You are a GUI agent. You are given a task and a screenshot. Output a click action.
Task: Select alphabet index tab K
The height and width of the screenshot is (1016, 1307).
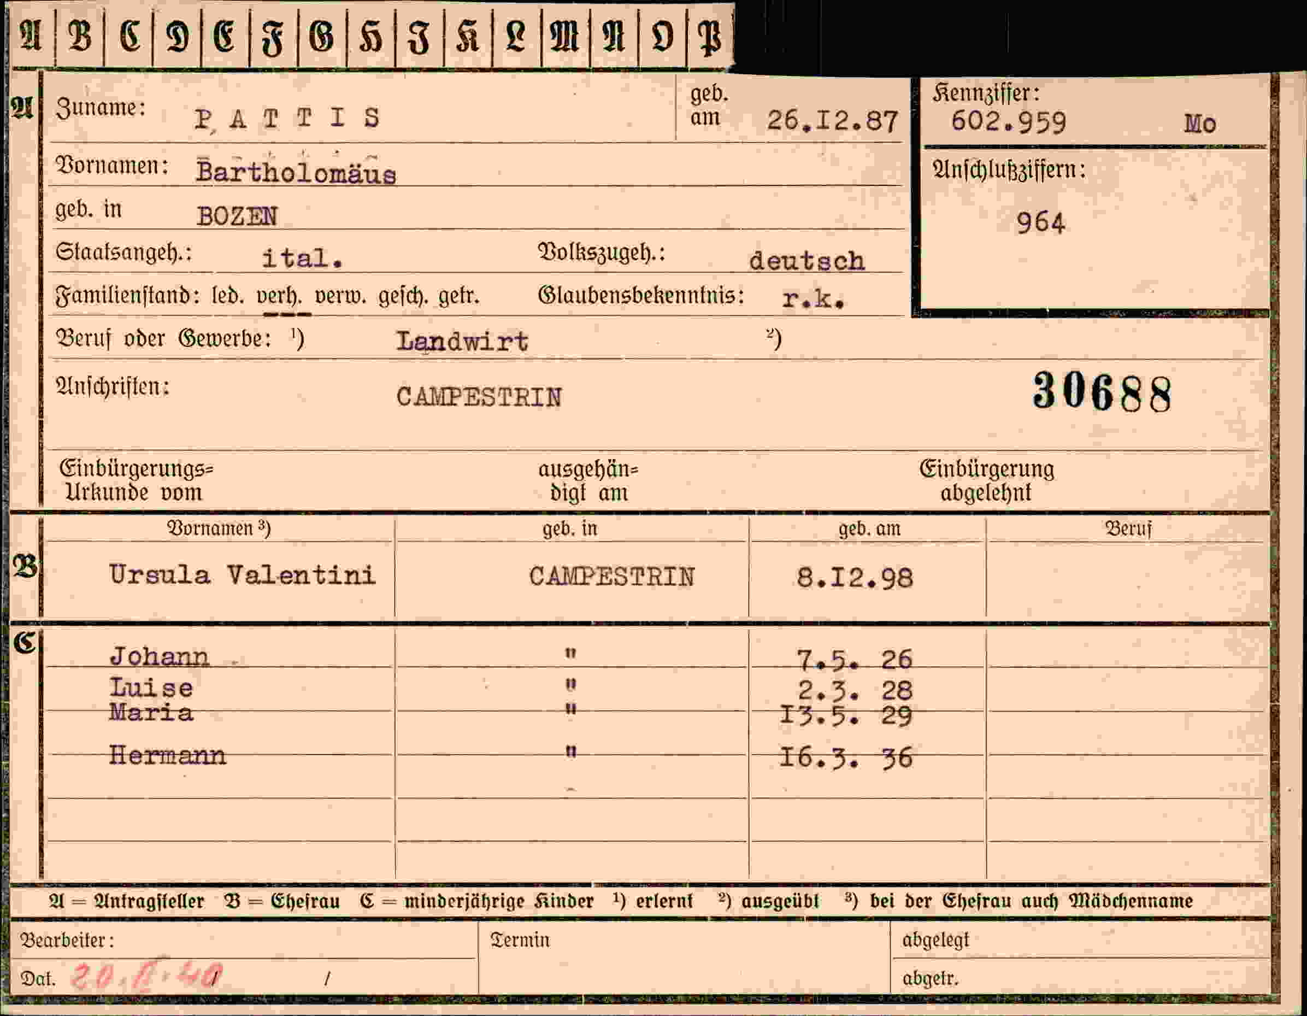coord(468,36)
